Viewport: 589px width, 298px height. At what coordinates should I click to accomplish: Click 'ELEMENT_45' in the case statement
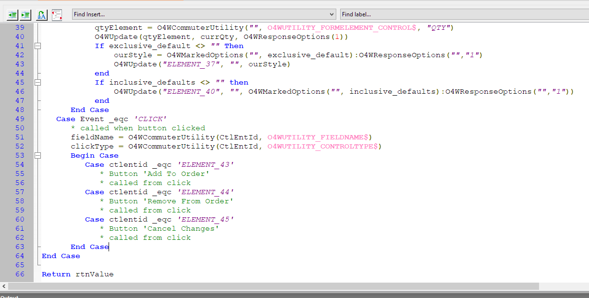(205, 219)
